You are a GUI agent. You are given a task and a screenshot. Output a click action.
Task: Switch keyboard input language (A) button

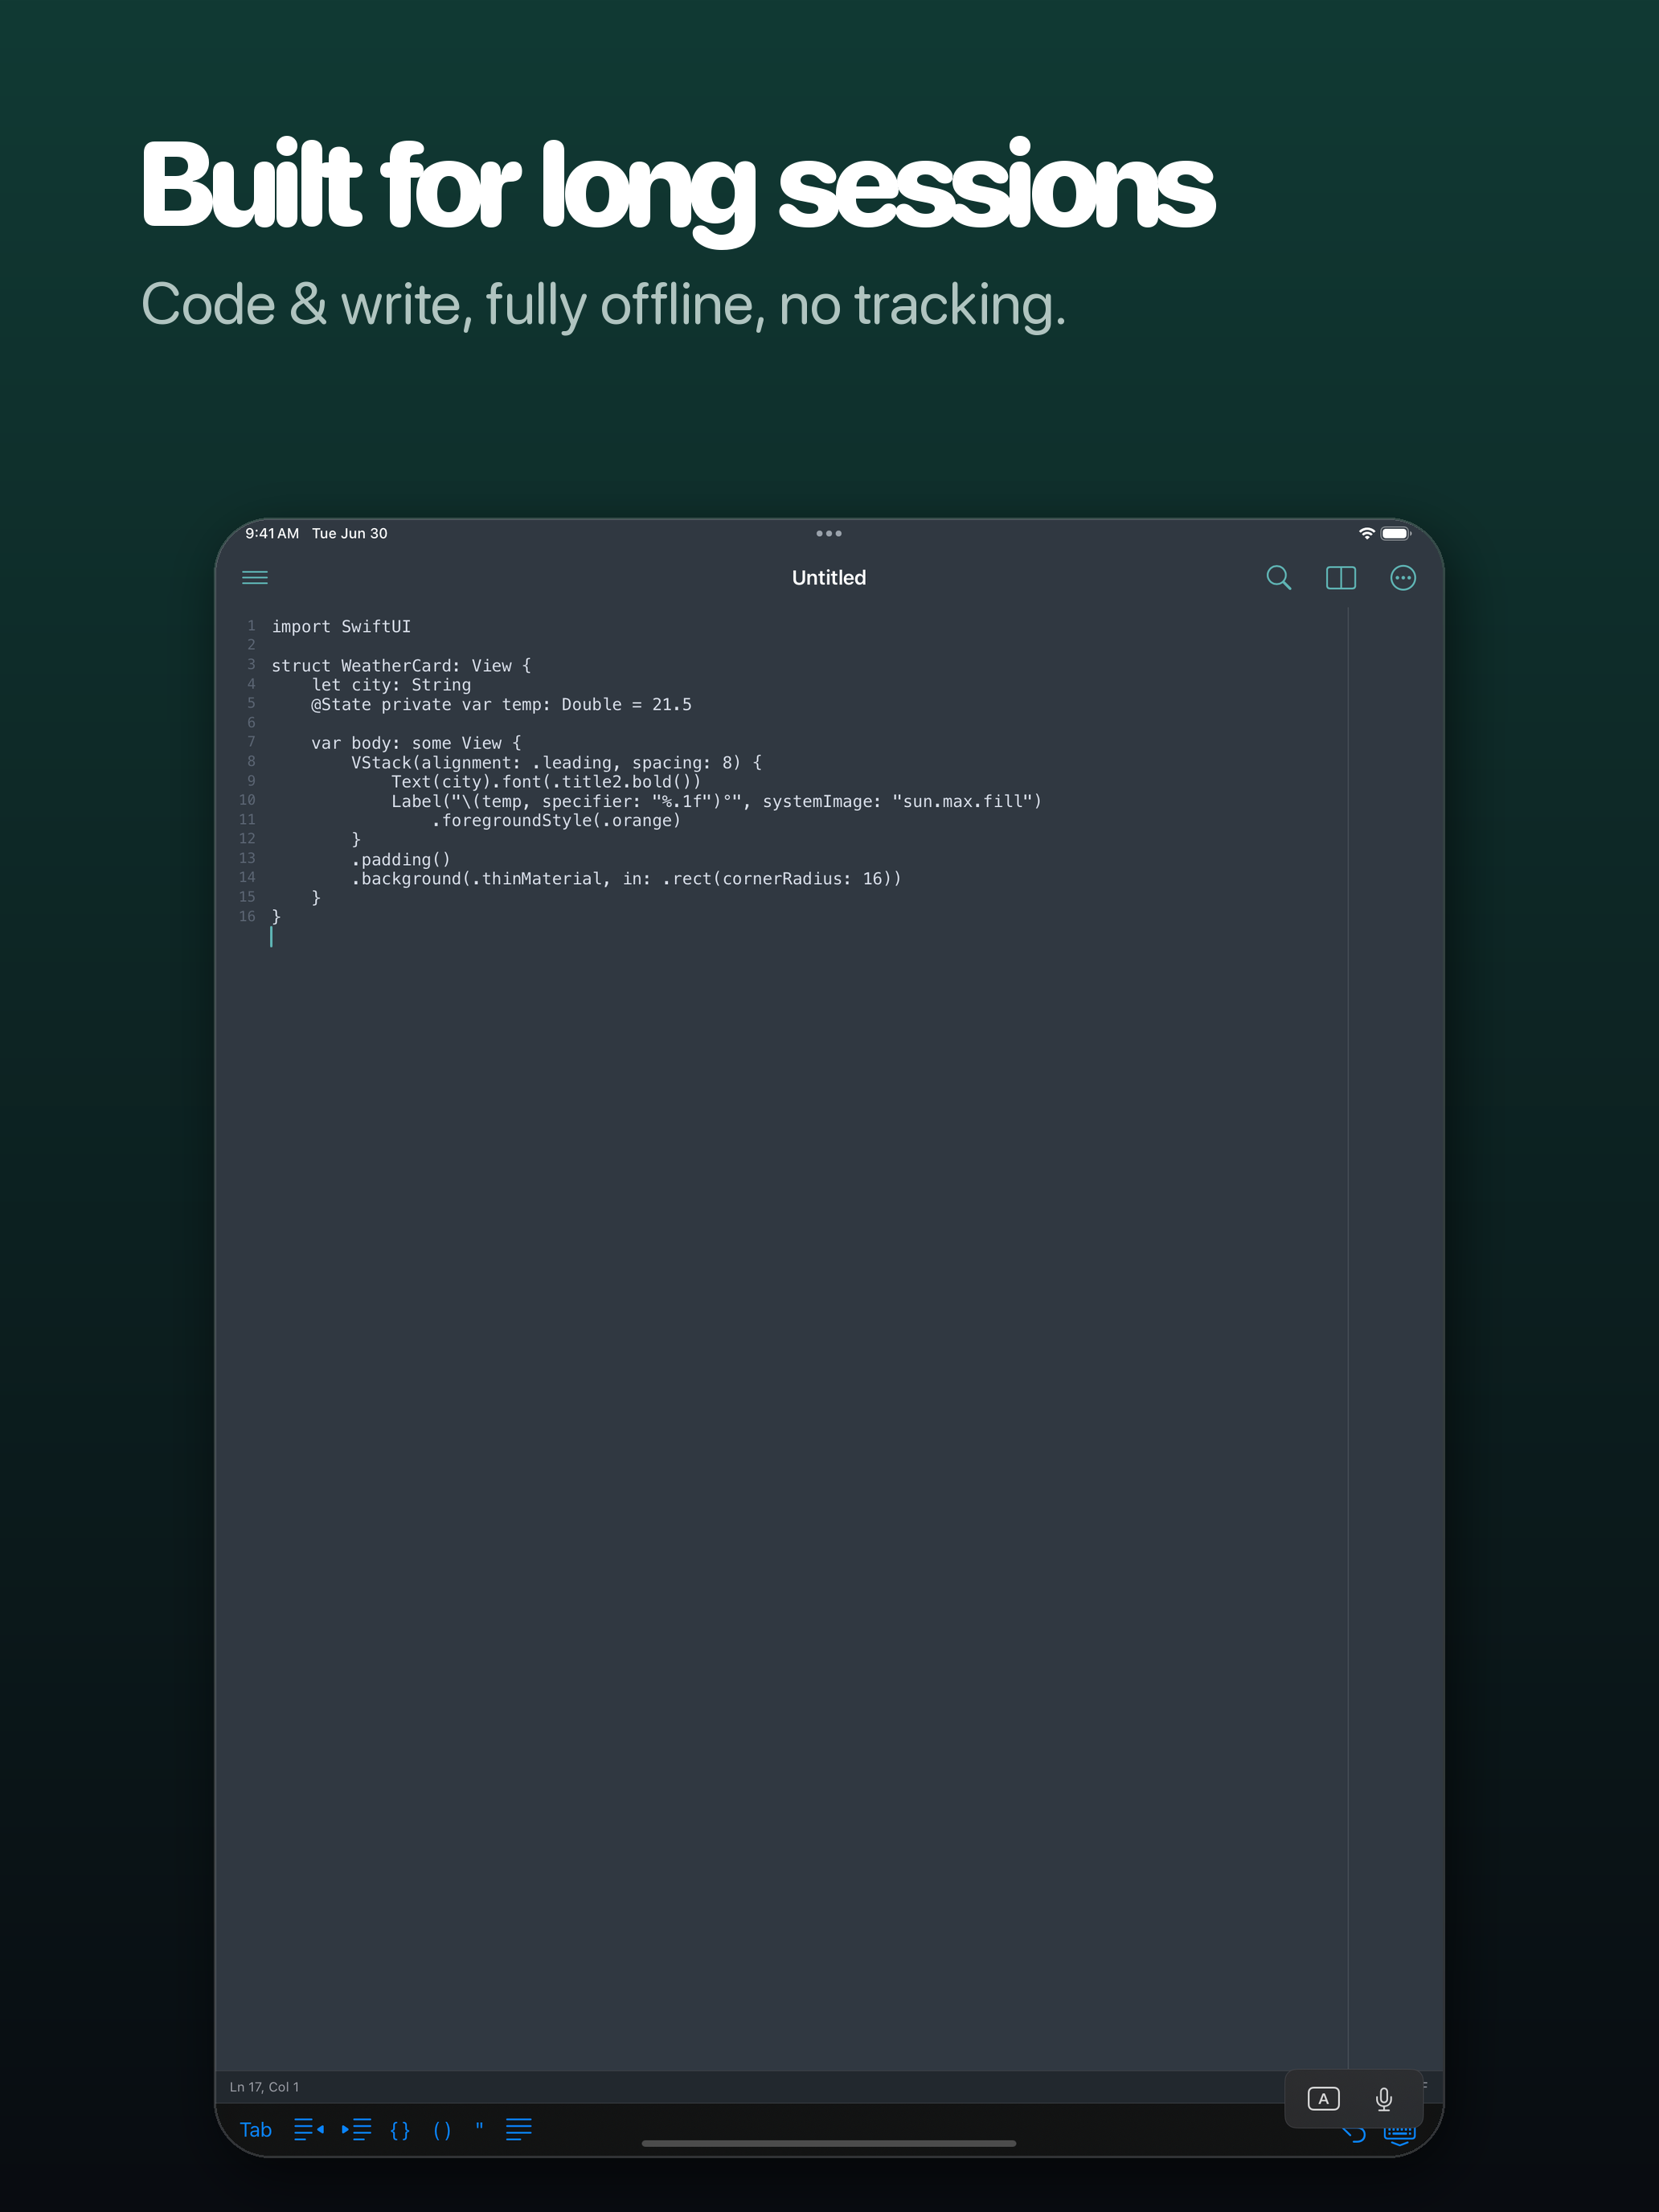click(x=1323, y=2098)
